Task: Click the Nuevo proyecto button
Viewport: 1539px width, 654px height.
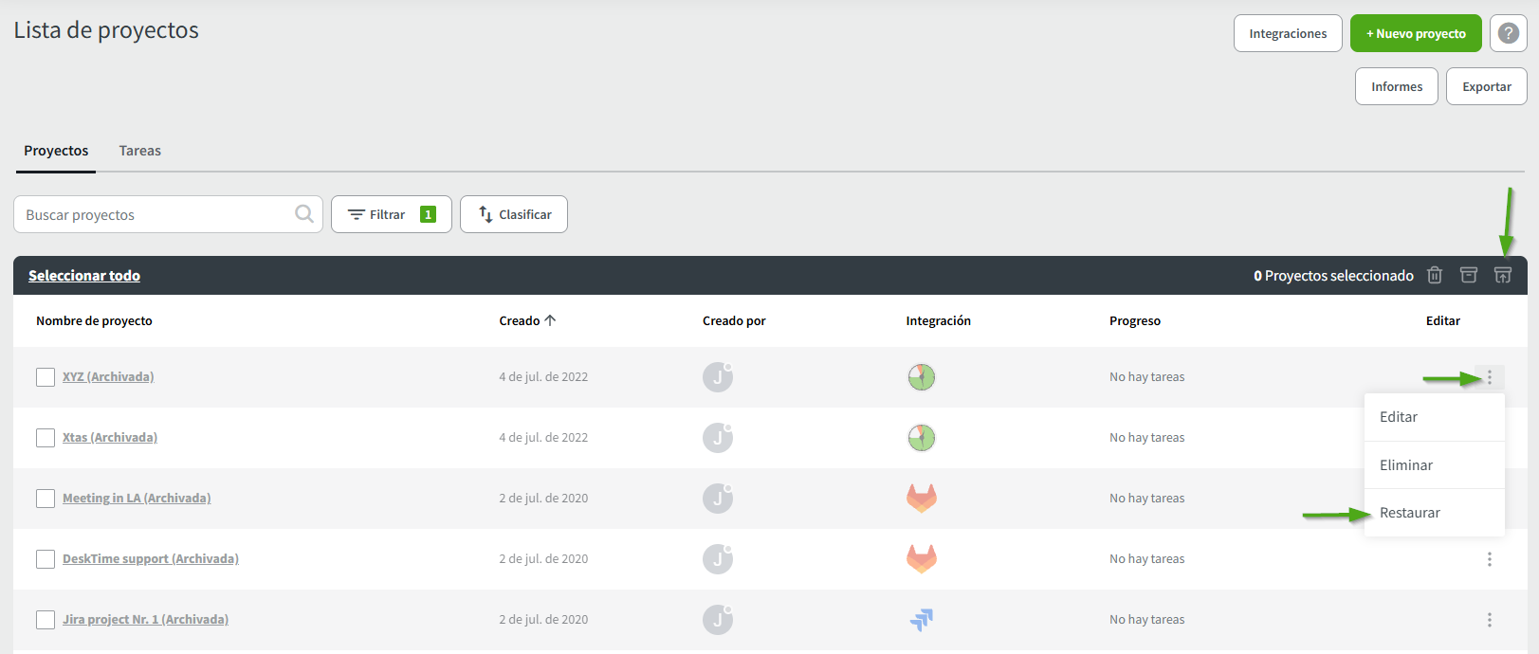Action: click(1415, 33)
